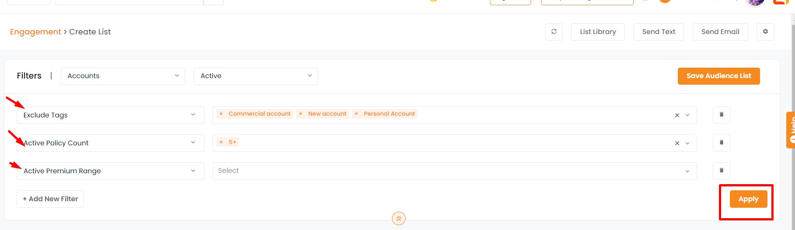
Task: Remove the Commercial account tag
Action: 221,114
